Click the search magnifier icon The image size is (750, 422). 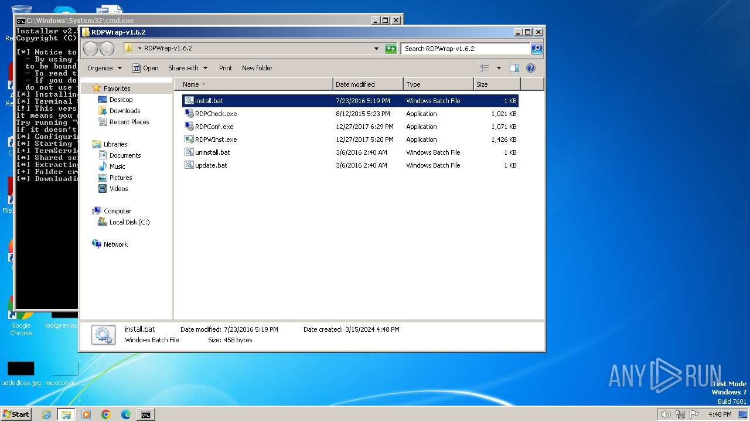coord(536,49)
